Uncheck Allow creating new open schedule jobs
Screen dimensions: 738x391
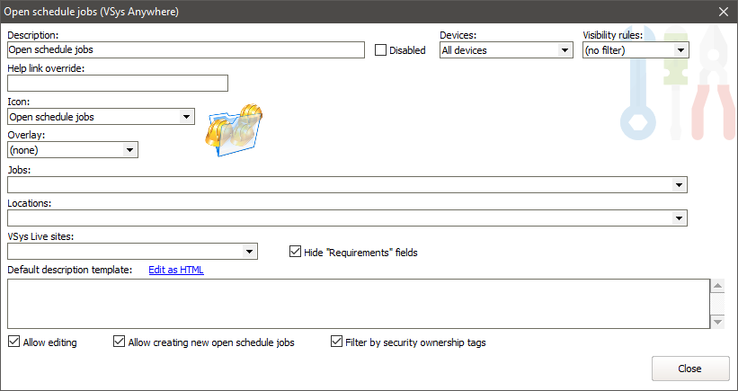[120, 342]
